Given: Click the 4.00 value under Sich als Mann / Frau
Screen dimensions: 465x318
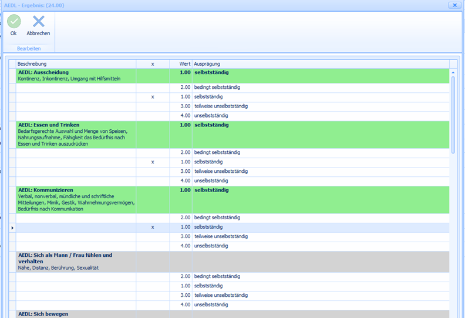Looking at the screenshot, I should (x=184, y=304).
